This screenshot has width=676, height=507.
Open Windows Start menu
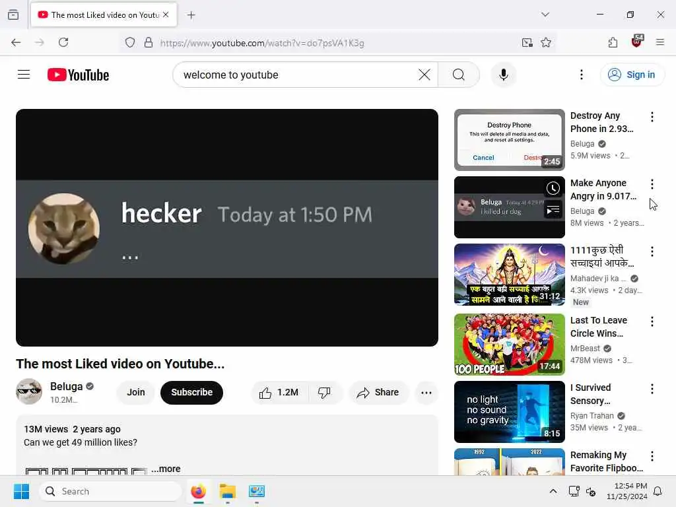tap(21, 491)
